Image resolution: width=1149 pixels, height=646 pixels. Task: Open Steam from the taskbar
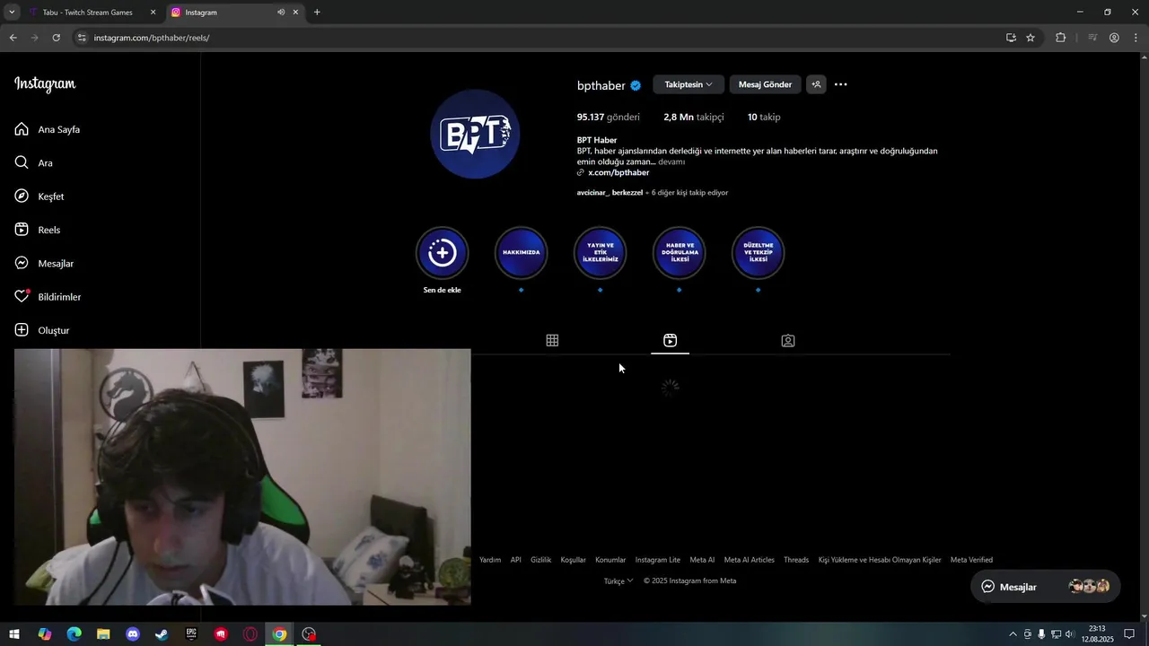pyautogui.click(x=162, y=634)
